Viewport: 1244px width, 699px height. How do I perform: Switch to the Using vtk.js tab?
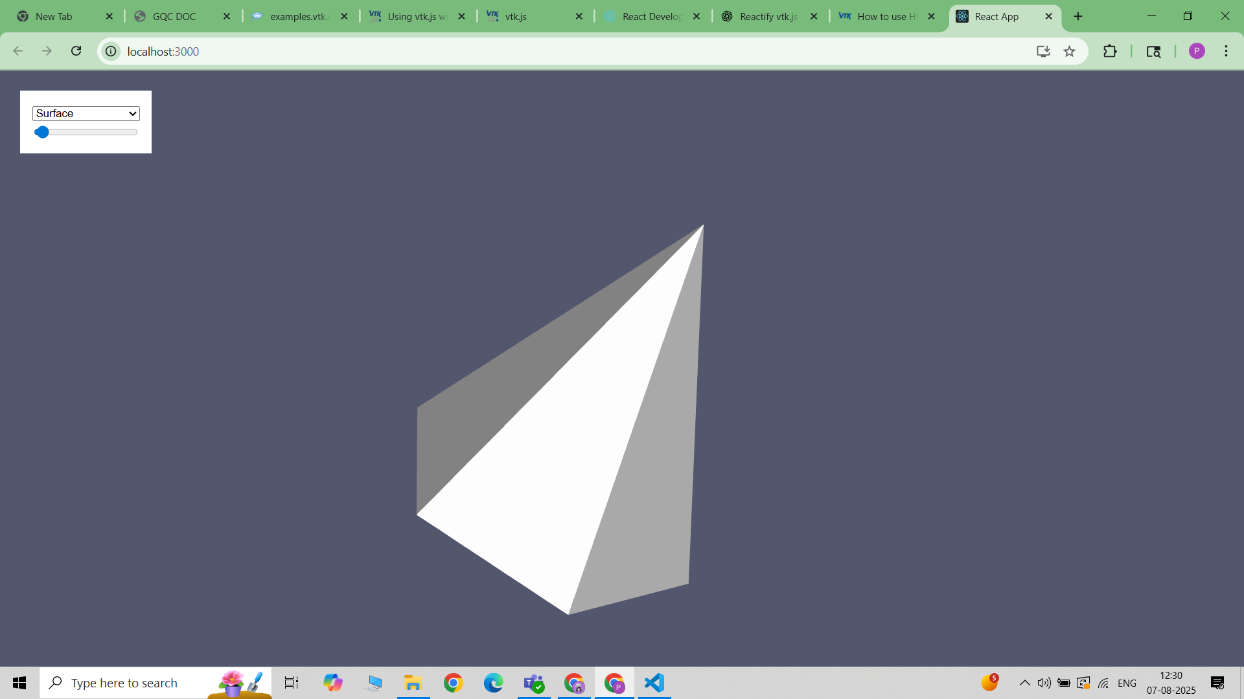pos(416,16)
